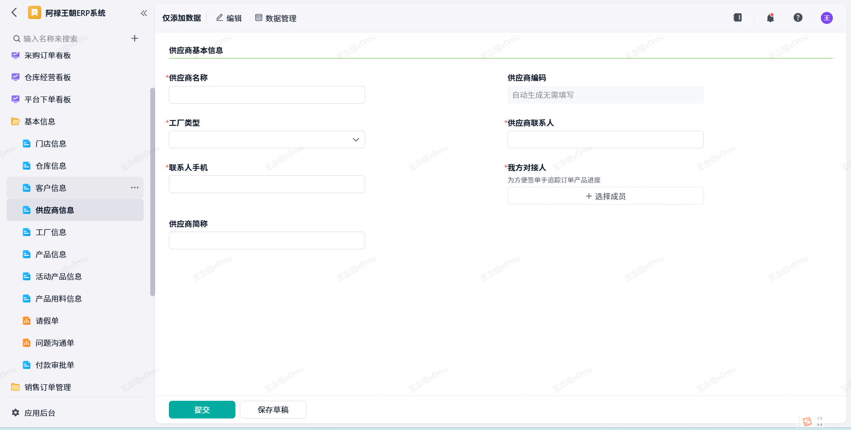Screen dimensions: 851x430
Task: Open 产品信息 form
Action: (x=51, y=255)
